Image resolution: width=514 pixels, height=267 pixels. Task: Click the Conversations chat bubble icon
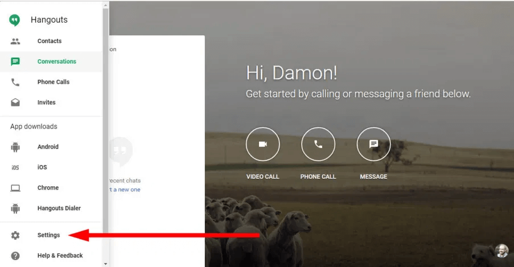15,61
